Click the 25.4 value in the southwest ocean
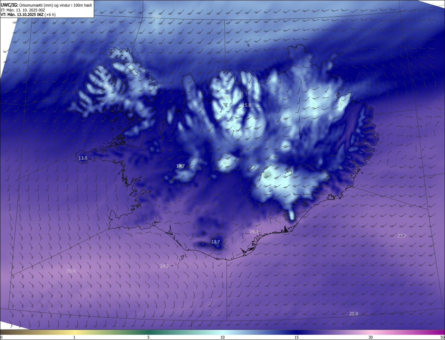 (71, 271)
